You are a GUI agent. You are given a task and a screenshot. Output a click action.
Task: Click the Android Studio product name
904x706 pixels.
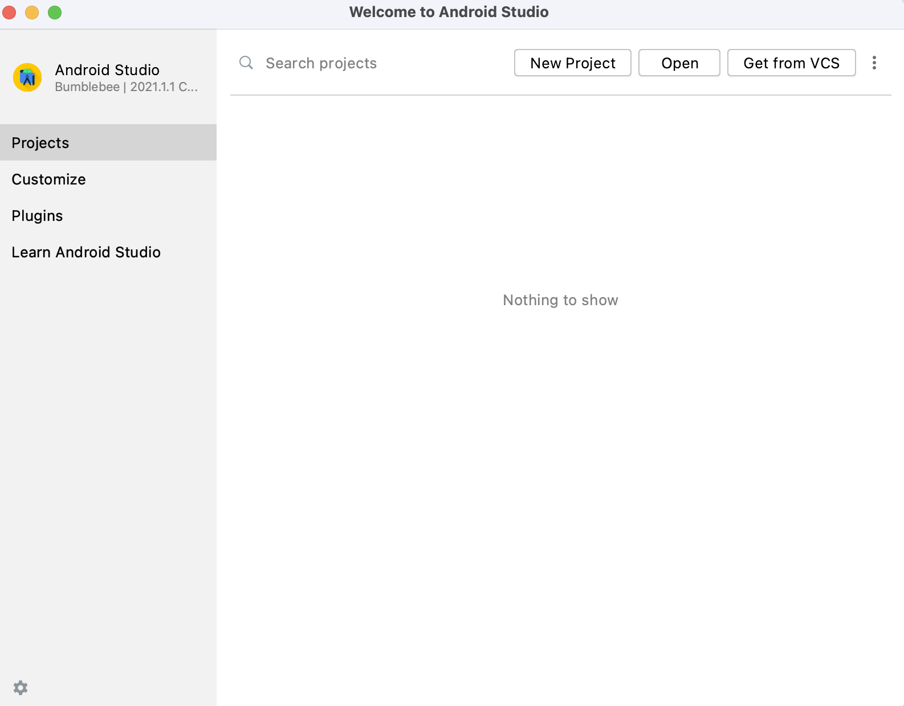point(107,70)
